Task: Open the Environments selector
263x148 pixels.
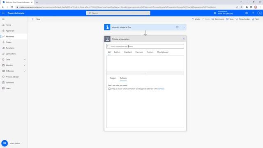Action: point(226,13)
